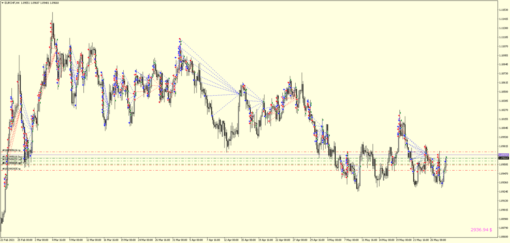This screenshot has width=510, height=243.
Task: Click the triangle icon before EURCHF,H4
Action: [x=3, y=3]
